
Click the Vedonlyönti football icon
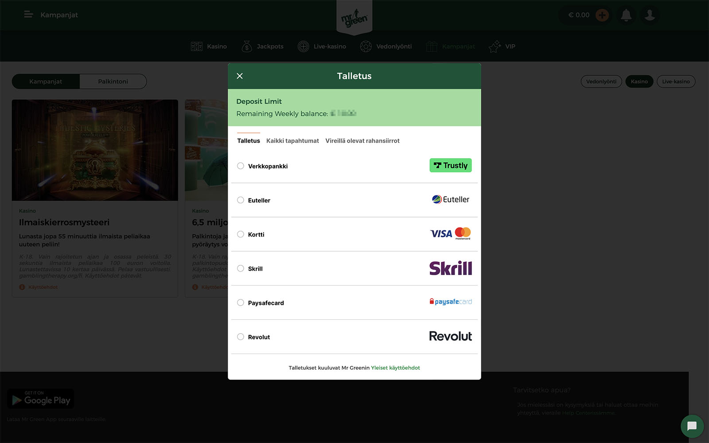click(366, 46)
